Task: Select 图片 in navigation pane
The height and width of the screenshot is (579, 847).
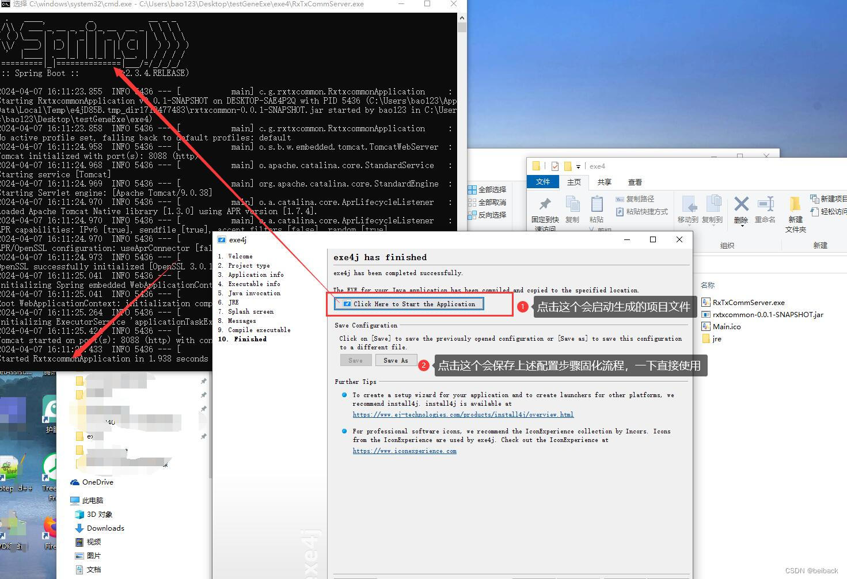Action: coord(88,556)
